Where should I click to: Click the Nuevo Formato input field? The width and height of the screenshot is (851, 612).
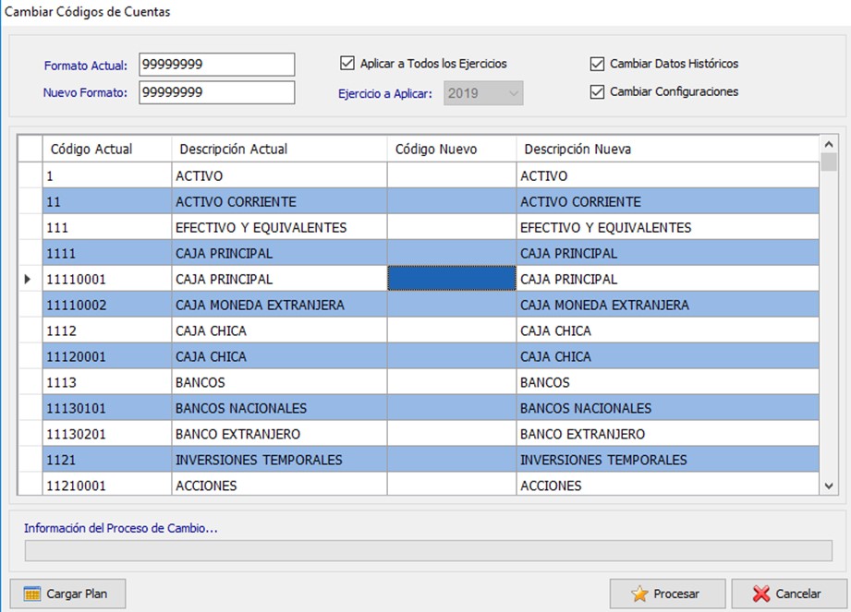point(216,92)
